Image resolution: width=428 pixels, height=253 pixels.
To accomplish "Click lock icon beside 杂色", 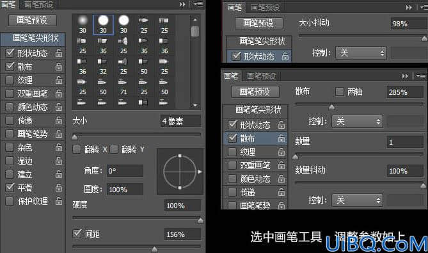I will click(x=59, y=147).
